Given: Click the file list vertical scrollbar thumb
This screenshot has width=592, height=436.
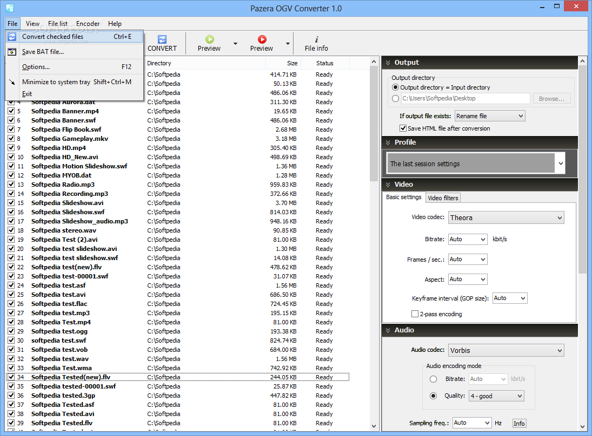Looking at the screenshot, I should coord(374,124).
